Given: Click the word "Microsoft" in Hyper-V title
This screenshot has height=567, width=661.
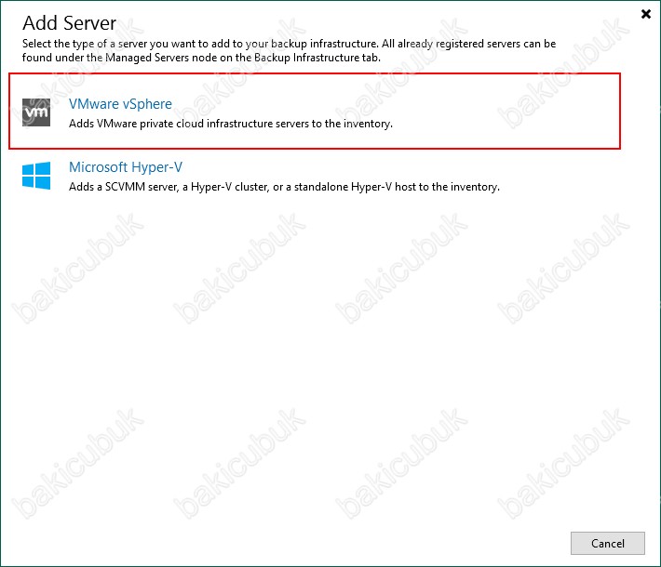Looking at the screenshot, I should 98,167.
